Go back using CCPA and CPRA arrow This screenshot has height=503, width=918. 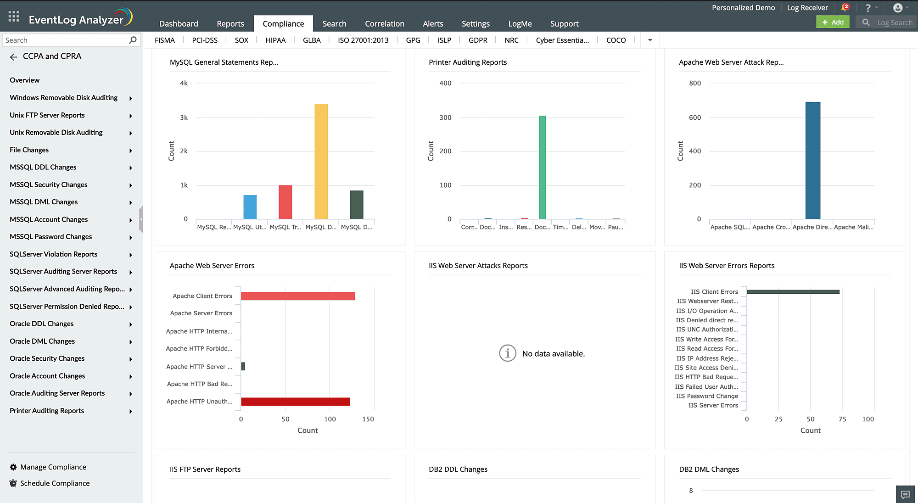pos(13,56)
